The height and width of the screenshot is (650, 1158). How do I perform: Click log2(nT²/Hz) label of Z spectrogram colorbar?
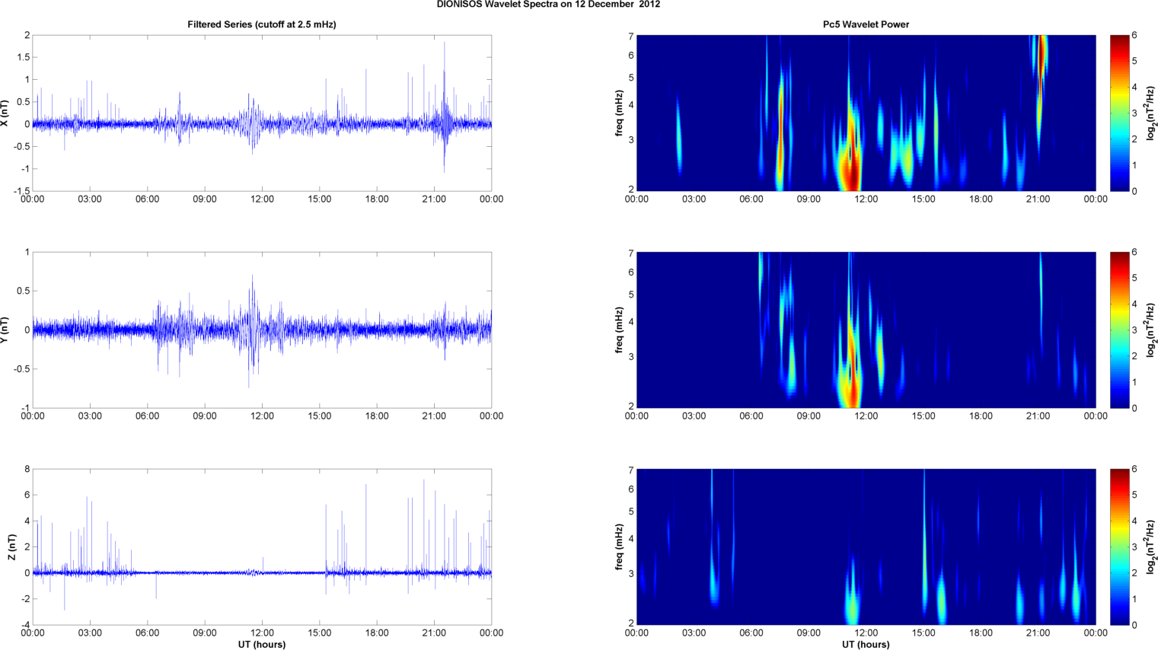(1151, 546)
